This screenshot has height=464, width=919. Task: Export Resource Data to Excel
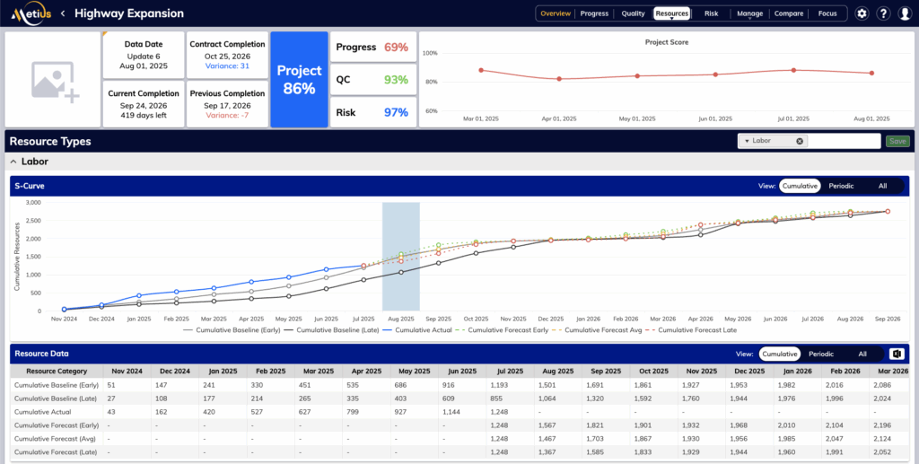point(897,355)
